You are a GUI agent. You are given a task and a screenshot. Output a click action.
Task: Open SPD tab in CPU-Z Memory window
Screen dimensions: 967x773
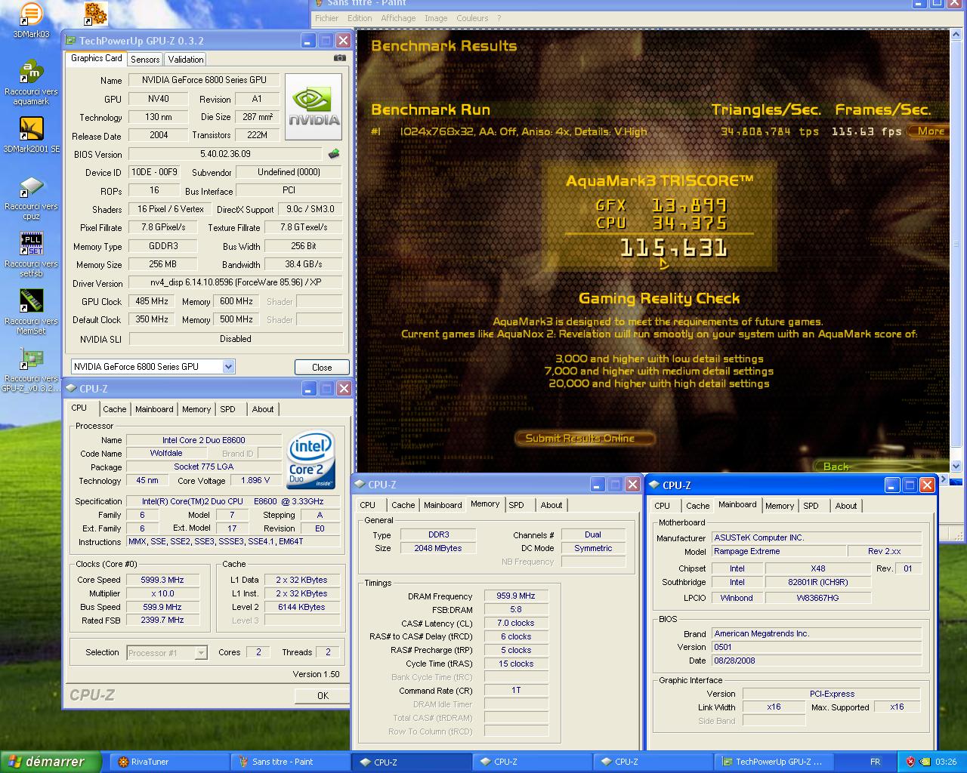point(516,505)
